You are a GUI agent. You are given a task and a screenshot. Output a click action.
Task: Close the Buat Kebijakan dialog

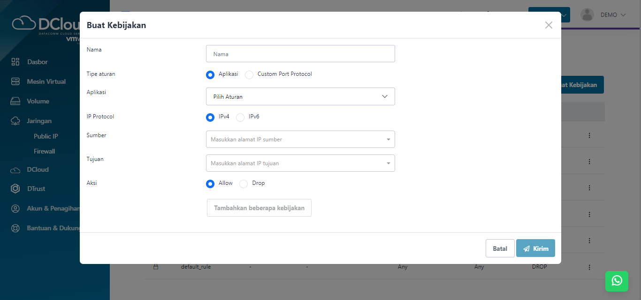(x=549, y=25)
